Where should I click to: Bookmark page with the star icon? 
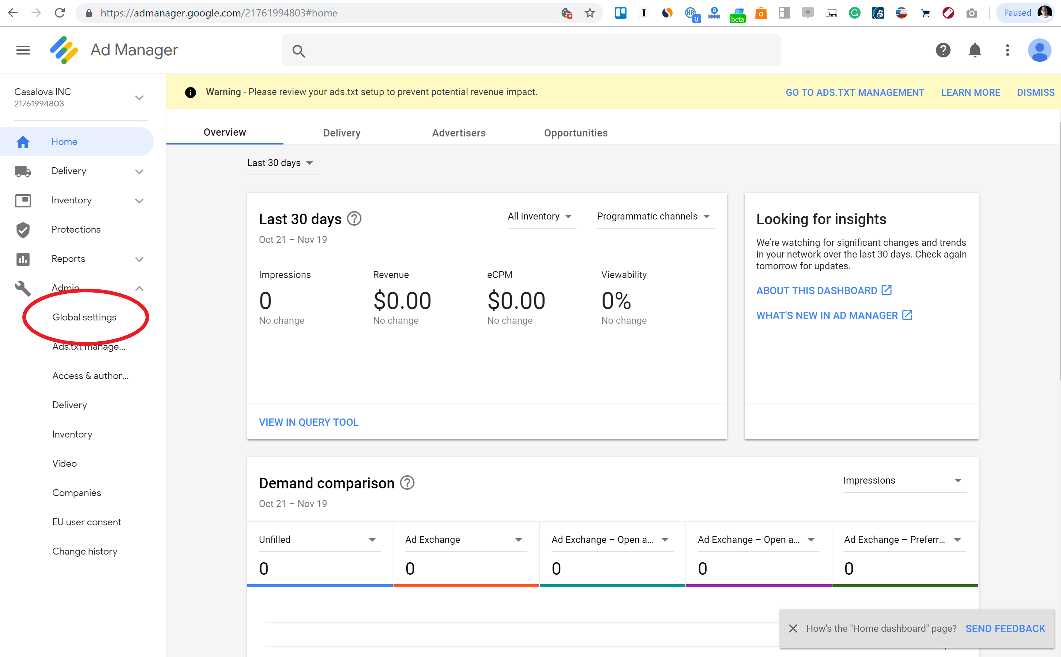[x=589, y=13]
